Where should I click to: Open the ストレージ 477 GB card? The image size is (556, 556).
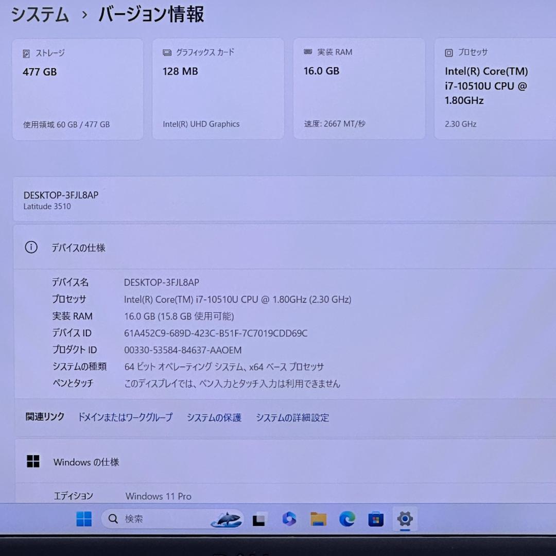(78, 89)
